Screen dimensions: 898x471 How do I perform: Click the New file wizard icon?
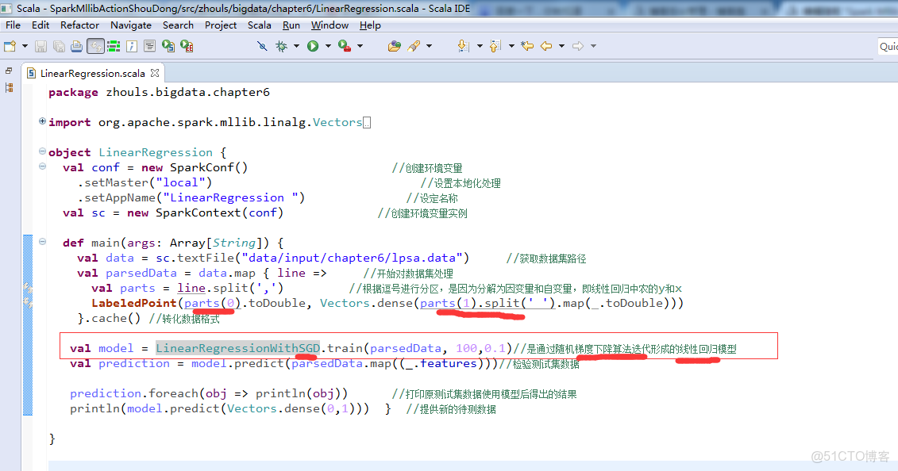coord(10,46)
